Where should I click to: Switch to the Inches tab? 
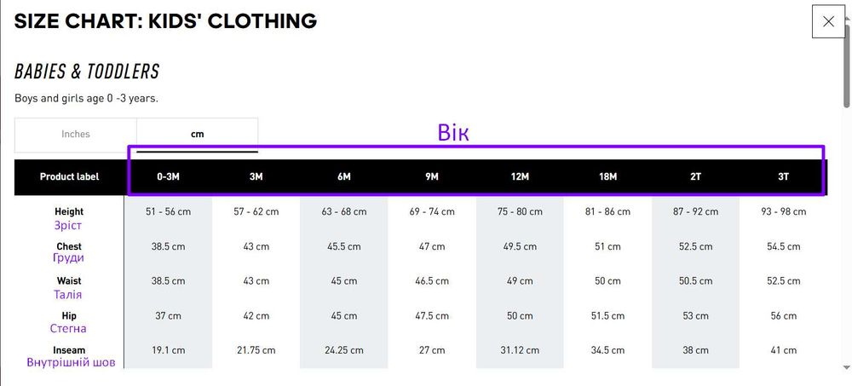[76, 134]
